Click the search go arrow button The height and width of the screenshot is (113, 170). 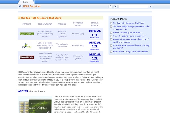coord(150,6)
